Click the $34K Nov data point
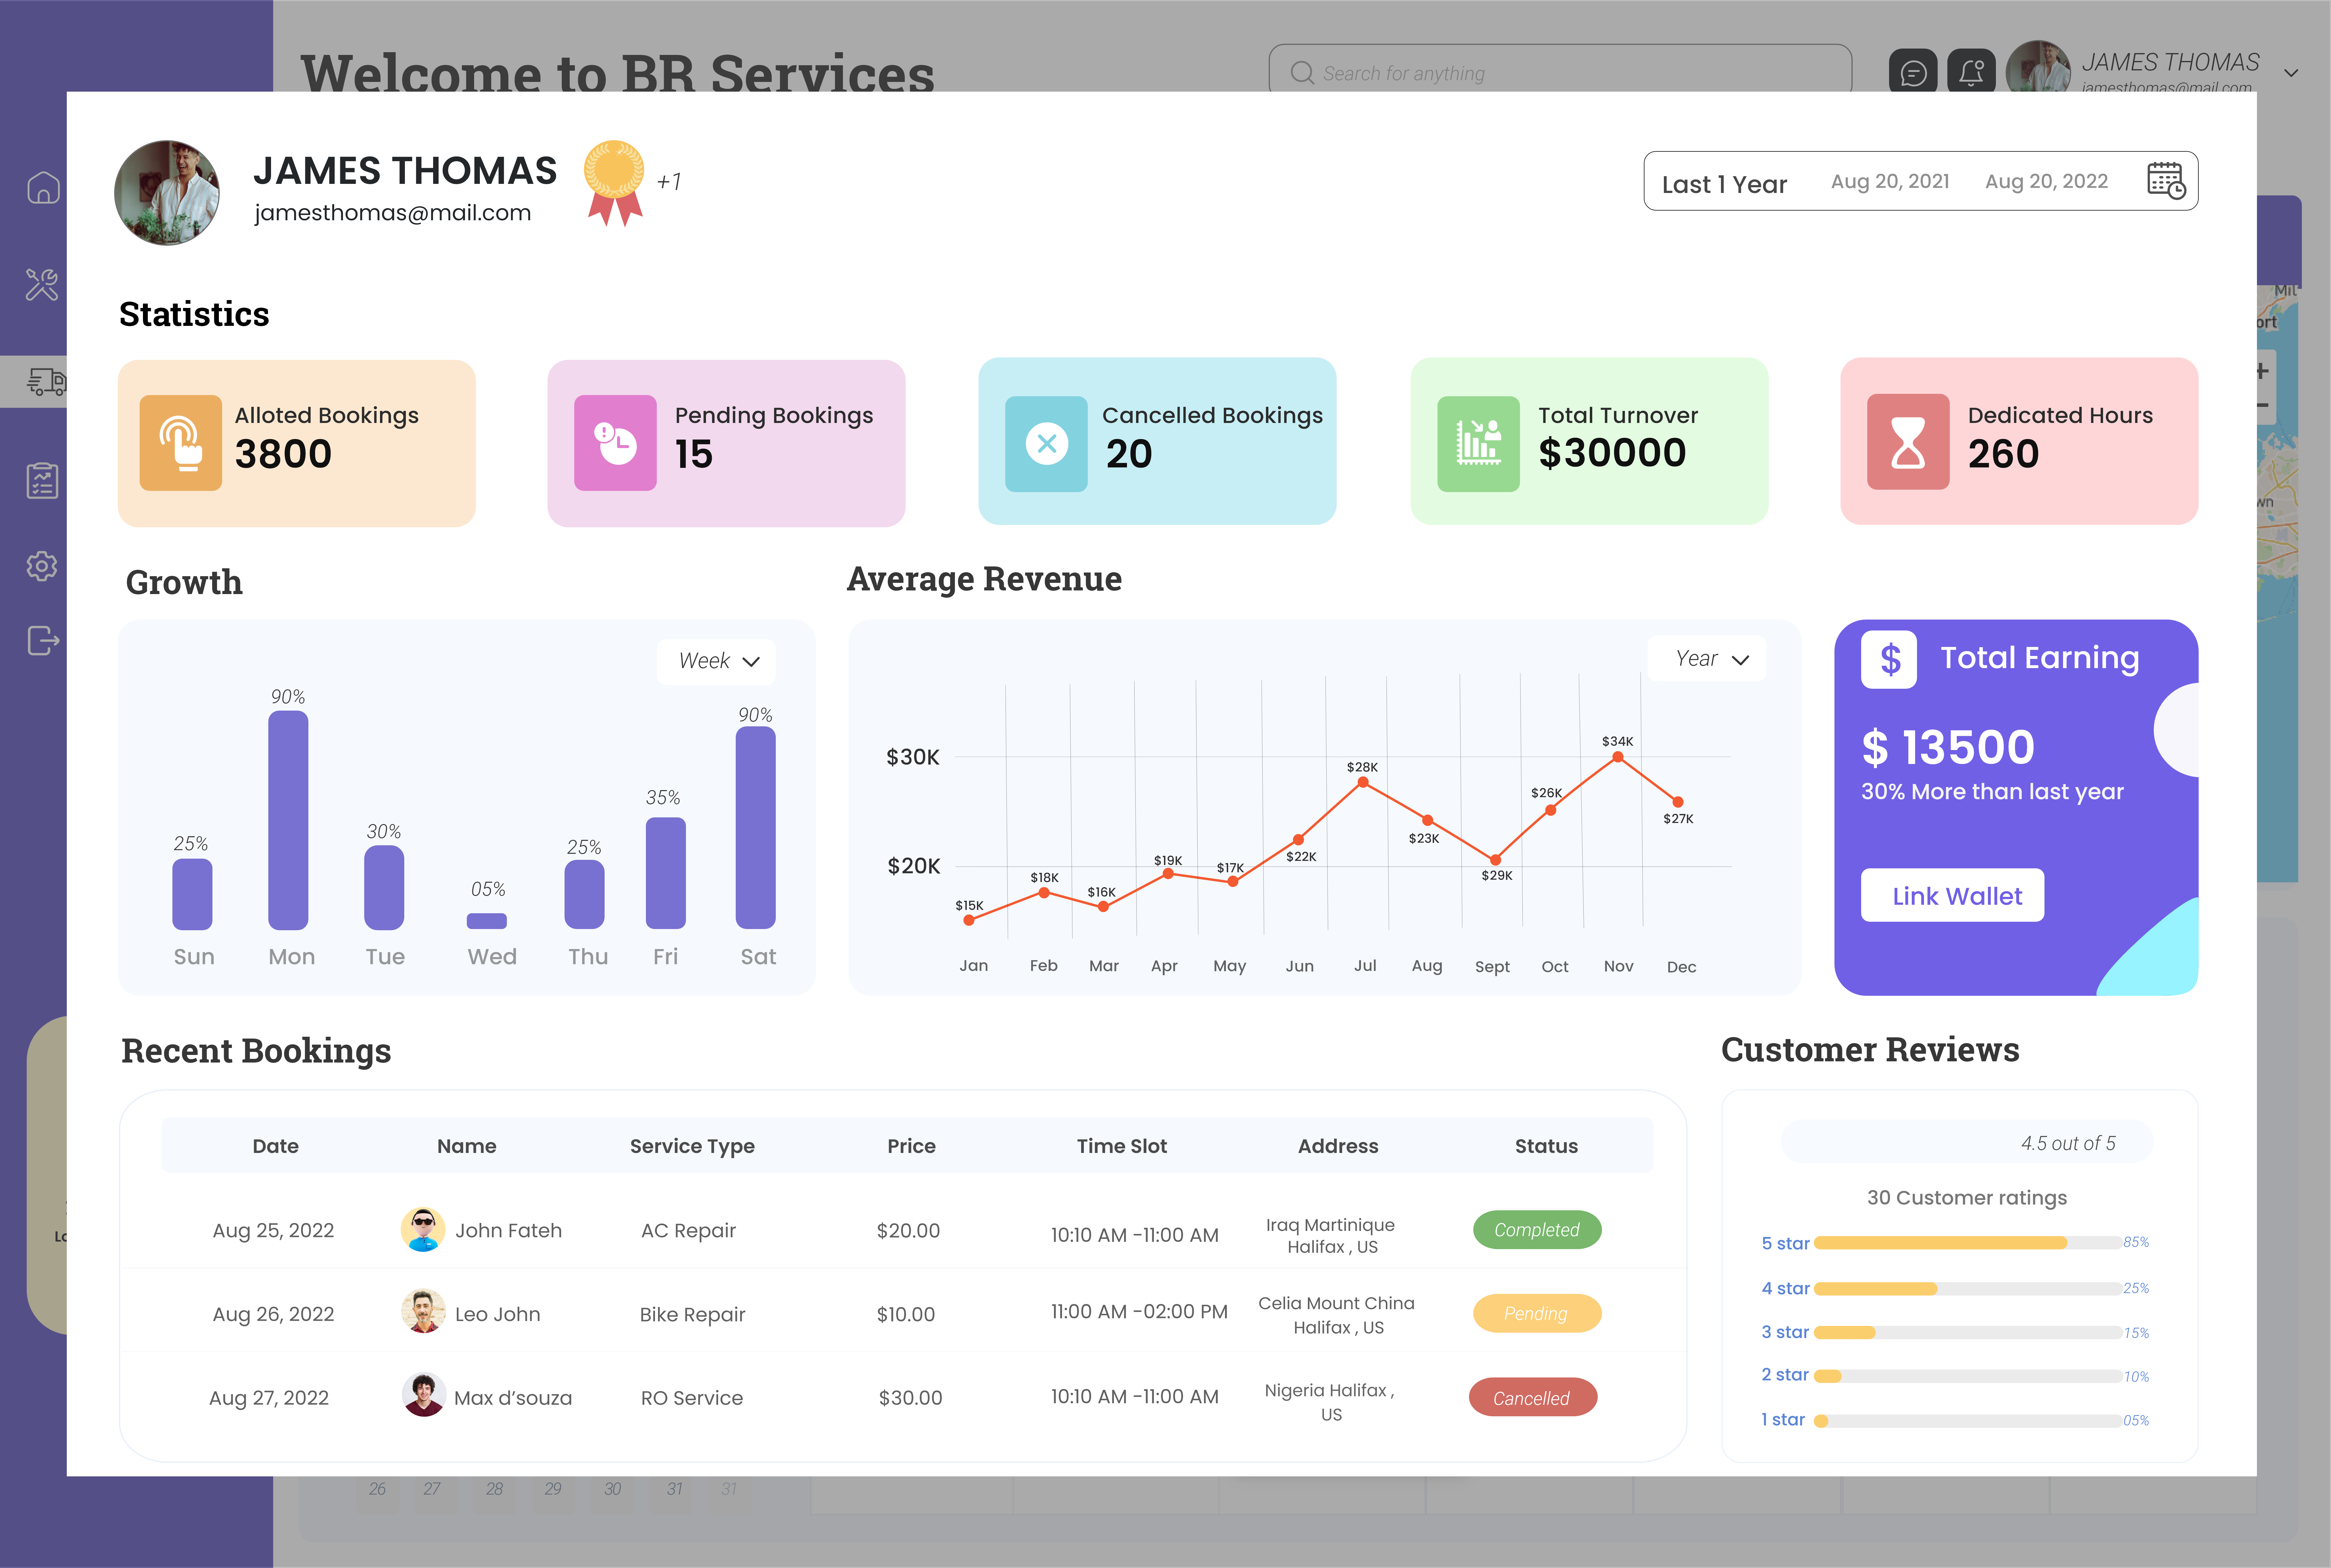Viewport: 2331px width, 1568px height. tap(1618, 757)
